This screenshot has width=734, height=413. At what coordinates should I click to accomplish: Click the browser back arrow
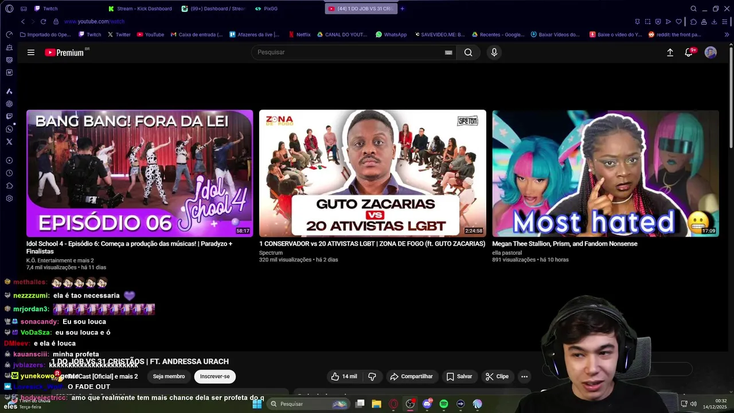tap(23, 21)
